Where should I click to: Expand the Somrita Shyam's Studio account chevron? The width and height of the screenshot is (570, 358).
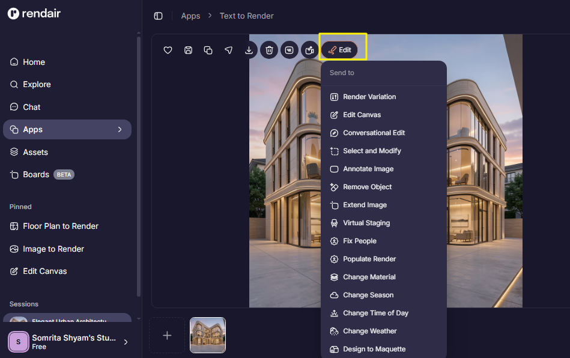(x=126, y=342)
